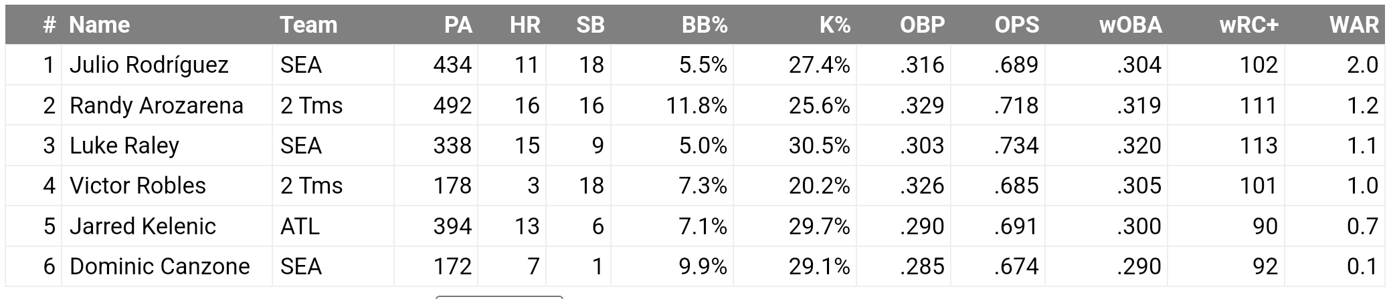Sort players by HR header
This screenshot has width=1389, height=299.
[525, 25]
